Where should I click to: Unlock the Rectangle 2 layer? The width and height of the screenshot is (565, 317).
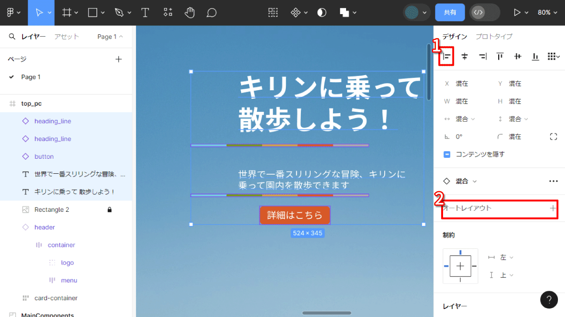110,210
